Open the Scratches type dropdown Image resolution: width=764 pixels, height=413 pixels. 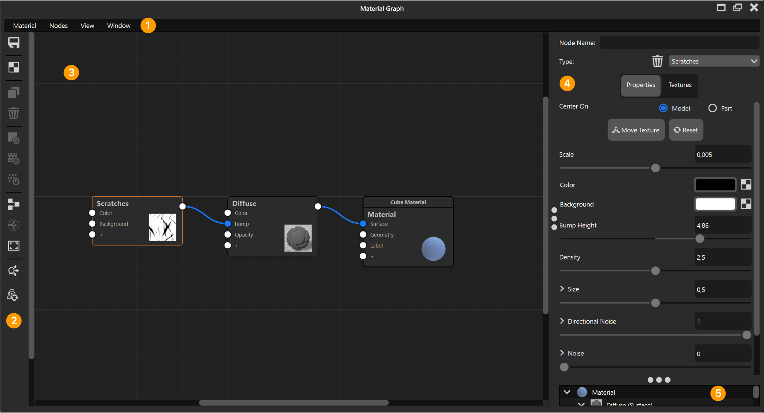coord(713,61)
